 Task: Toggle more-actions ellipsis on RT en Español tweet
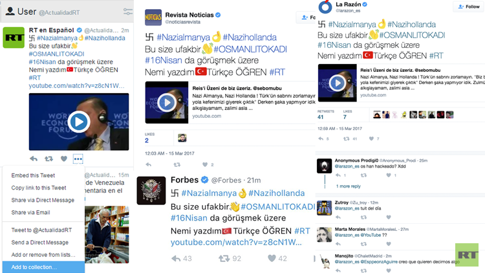click(78, 158)
